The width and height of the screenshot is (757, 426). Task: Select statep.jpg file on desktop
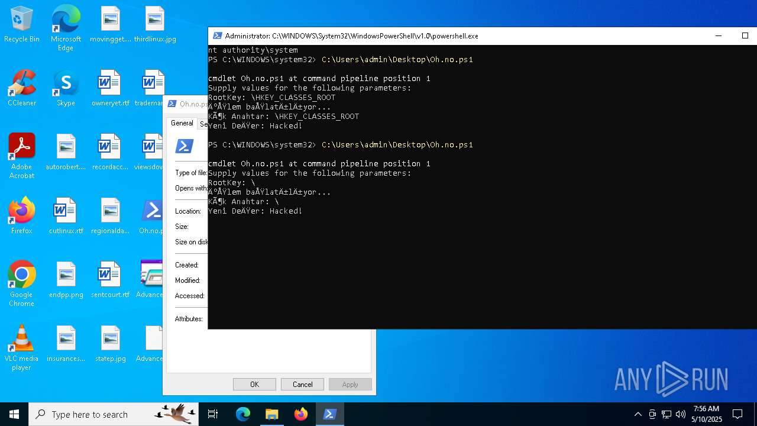[110, 344]
